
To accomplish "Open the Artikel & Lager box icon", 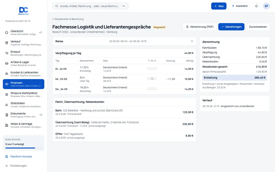I will point(7,63).
